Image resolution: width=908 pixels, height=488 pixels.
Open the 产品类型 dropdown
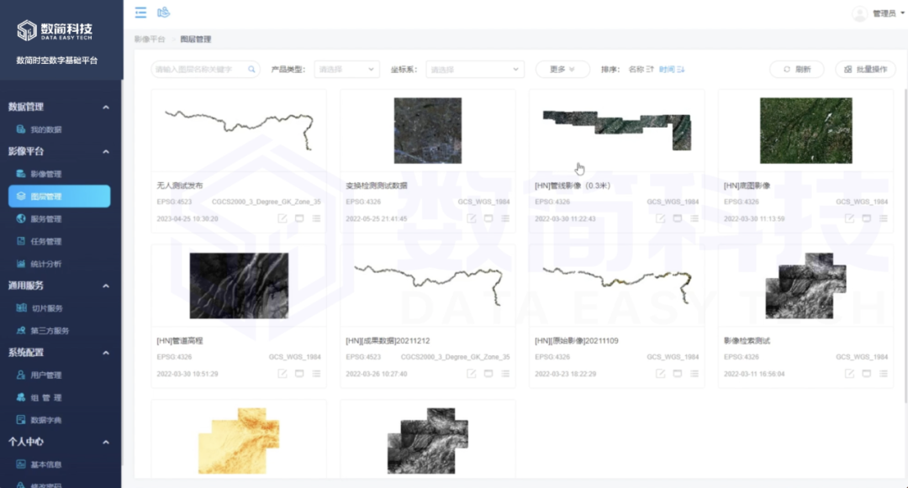coord(346,70)
